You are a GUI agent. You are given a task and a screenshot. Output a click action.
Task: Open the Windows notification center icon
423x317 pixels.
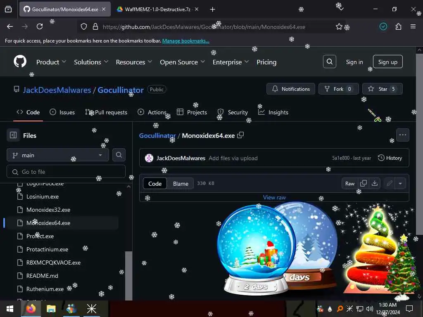409,309
